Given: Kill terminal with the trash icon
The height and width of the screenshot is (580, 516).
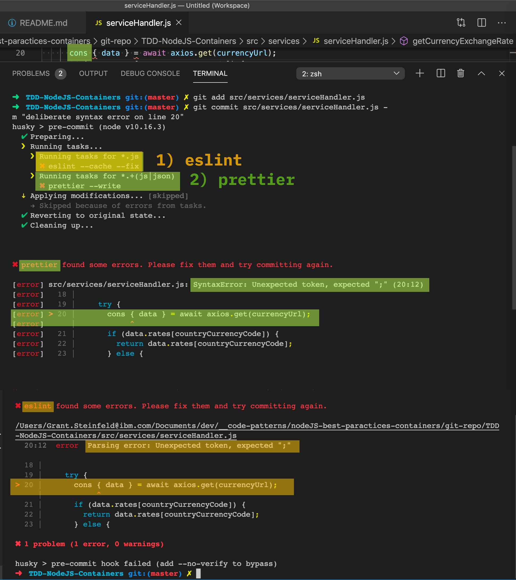Looking at the screenshot, I should [460, 73].
